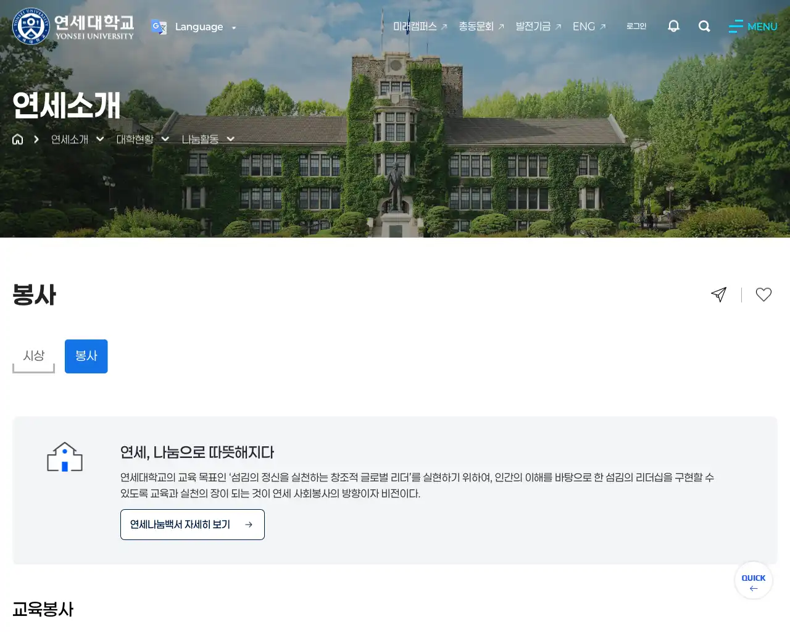Click 연세나눔백서 자세히 보기 button
790x632 pixels.
pyautogui.click(x=193, y=525)
